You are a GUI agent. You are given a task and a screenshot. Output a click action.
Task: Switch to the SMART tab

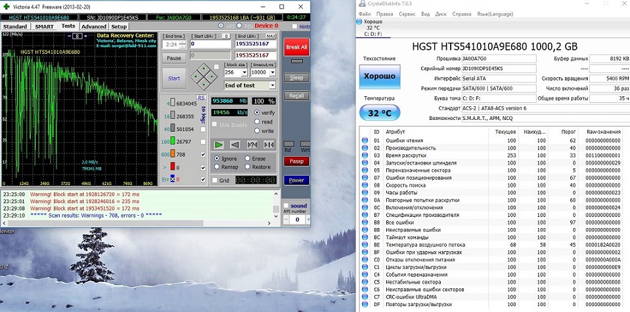tap(44, 26)
